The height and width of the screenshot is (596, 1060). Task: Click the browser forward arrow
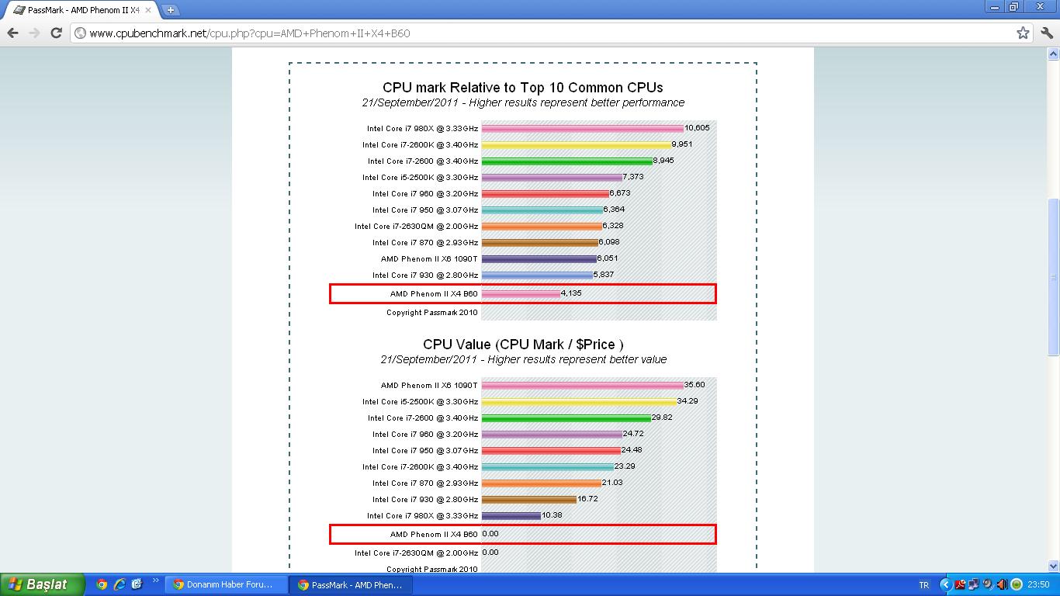[34, 33]
